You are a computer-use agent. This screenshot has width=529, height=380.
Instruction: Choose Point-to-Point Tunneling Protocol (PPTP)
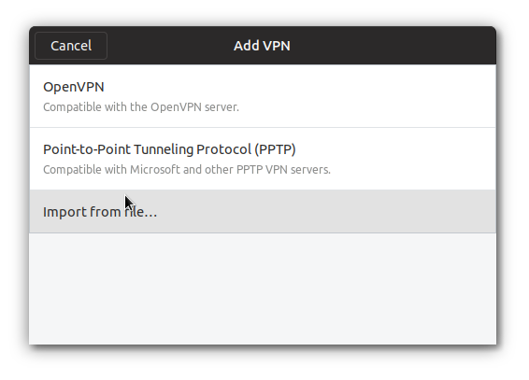pyautogui.click(x=263, y=159)
